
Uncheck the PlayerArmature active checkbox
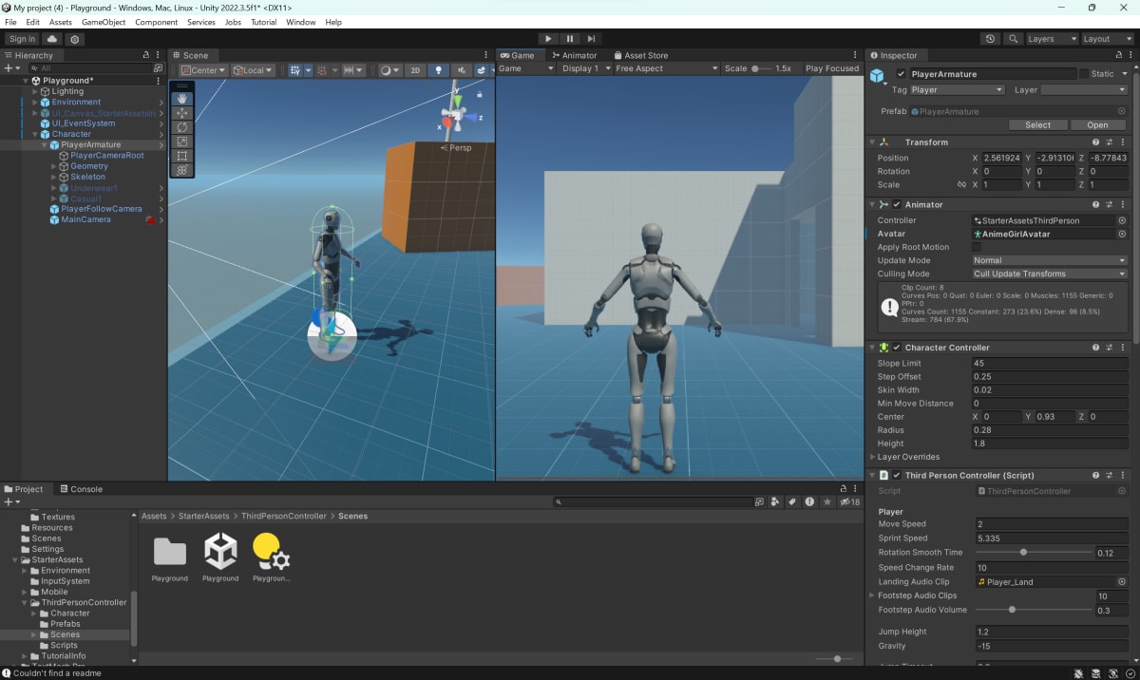pos(901,74)
